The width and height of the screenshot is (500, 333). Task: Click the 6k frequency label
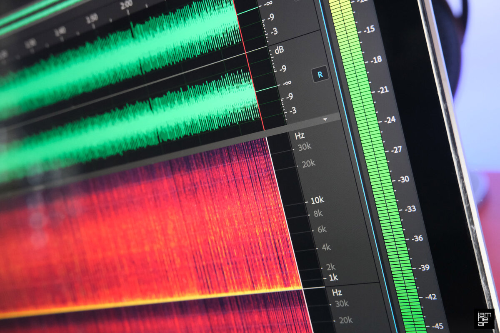(x=322, y=229)
